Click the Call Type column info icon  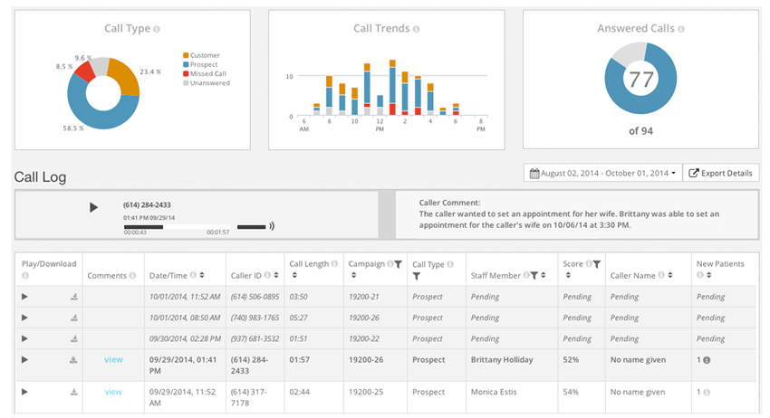pyautogui.click(x=450, y=264)
